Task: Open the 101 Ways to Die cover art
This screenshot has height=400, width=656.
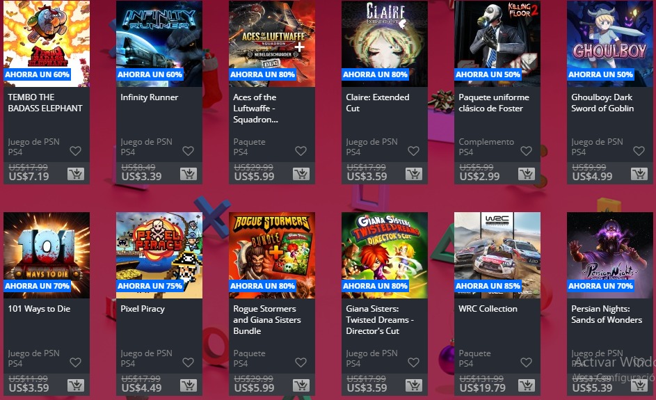Action: (47, 255)
